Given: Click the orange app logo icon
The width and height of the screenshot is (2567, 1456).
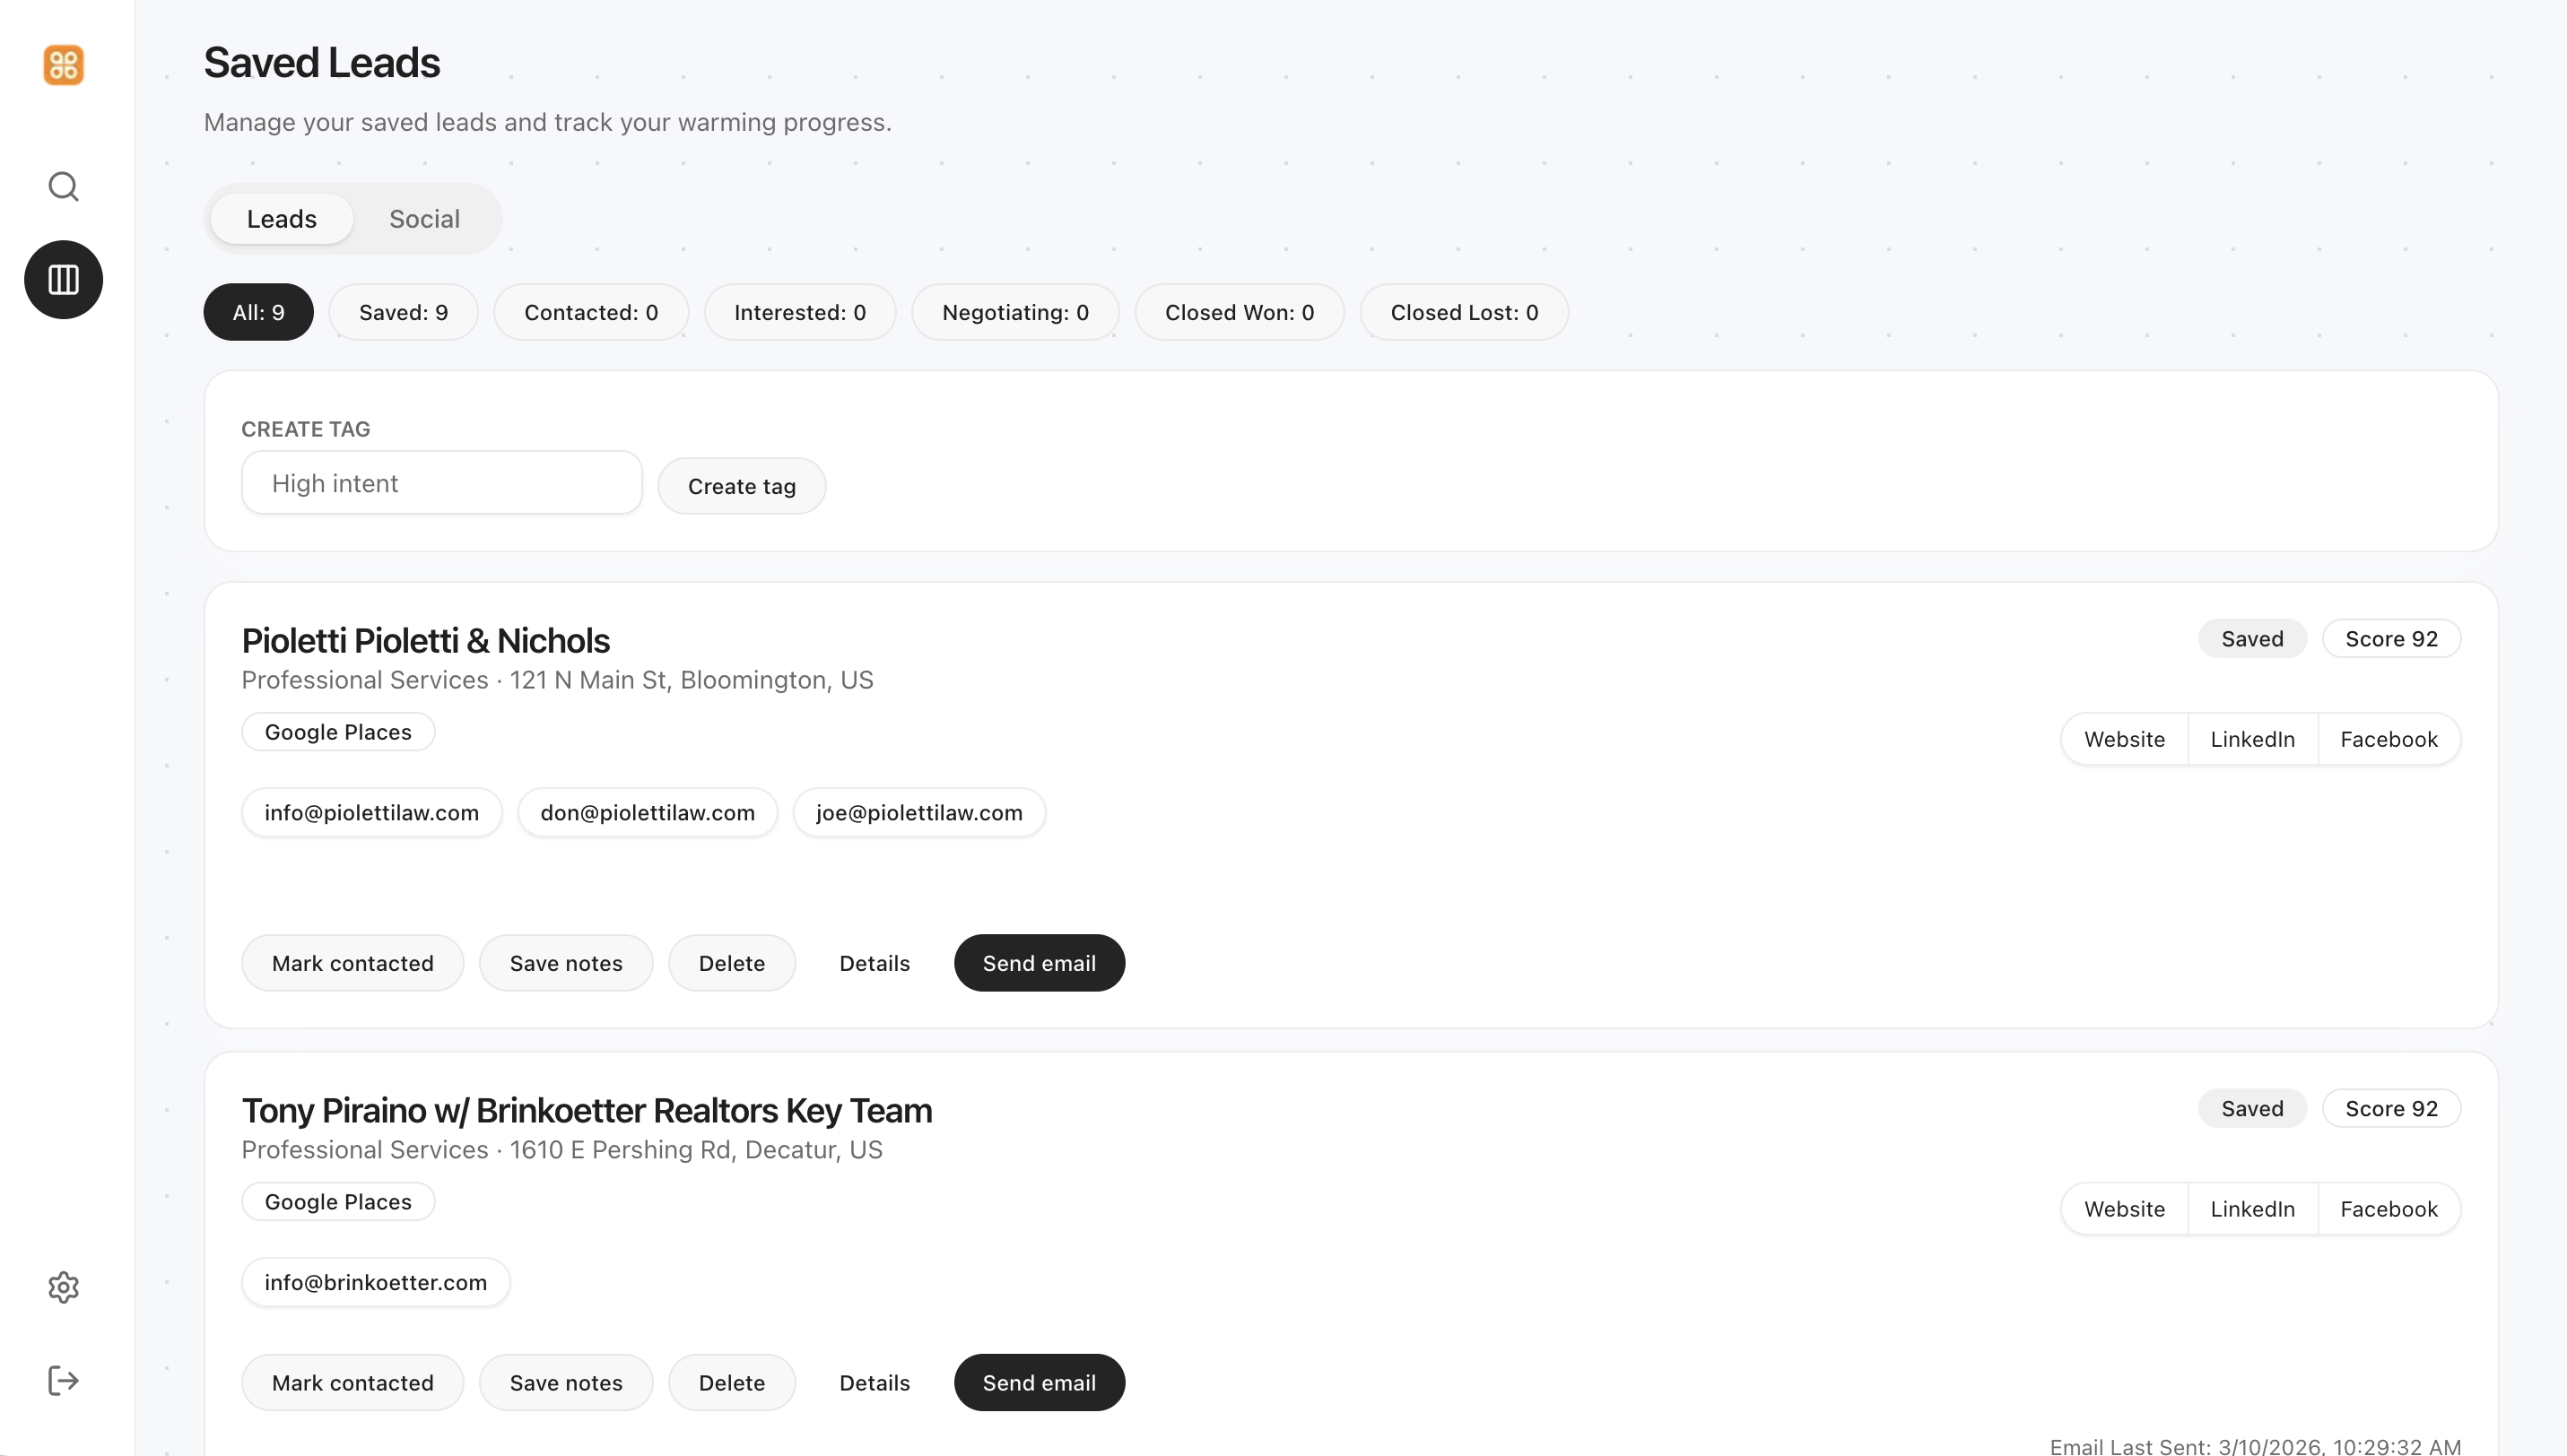Looking at the screenshot, I should click(63, 65).
